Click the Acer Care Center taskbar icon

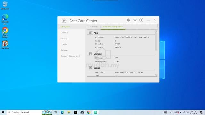(95, 112)
